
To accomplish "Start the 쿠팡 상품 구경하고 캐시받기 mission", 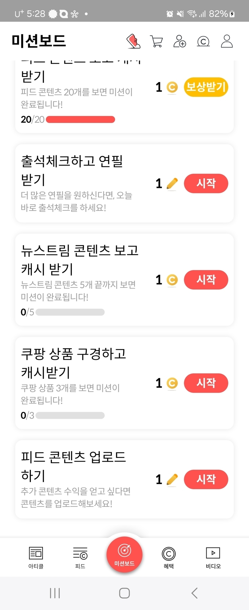I will 206,383.
